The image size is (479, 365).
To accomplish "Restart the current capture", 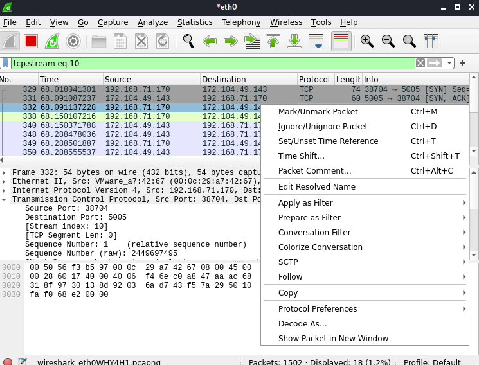I will tap(52, 41).
